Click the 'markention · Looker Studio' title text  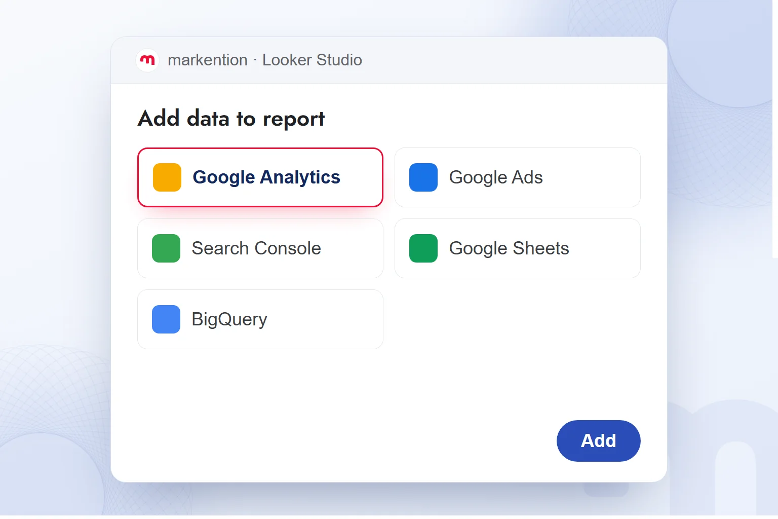point(265,60)
